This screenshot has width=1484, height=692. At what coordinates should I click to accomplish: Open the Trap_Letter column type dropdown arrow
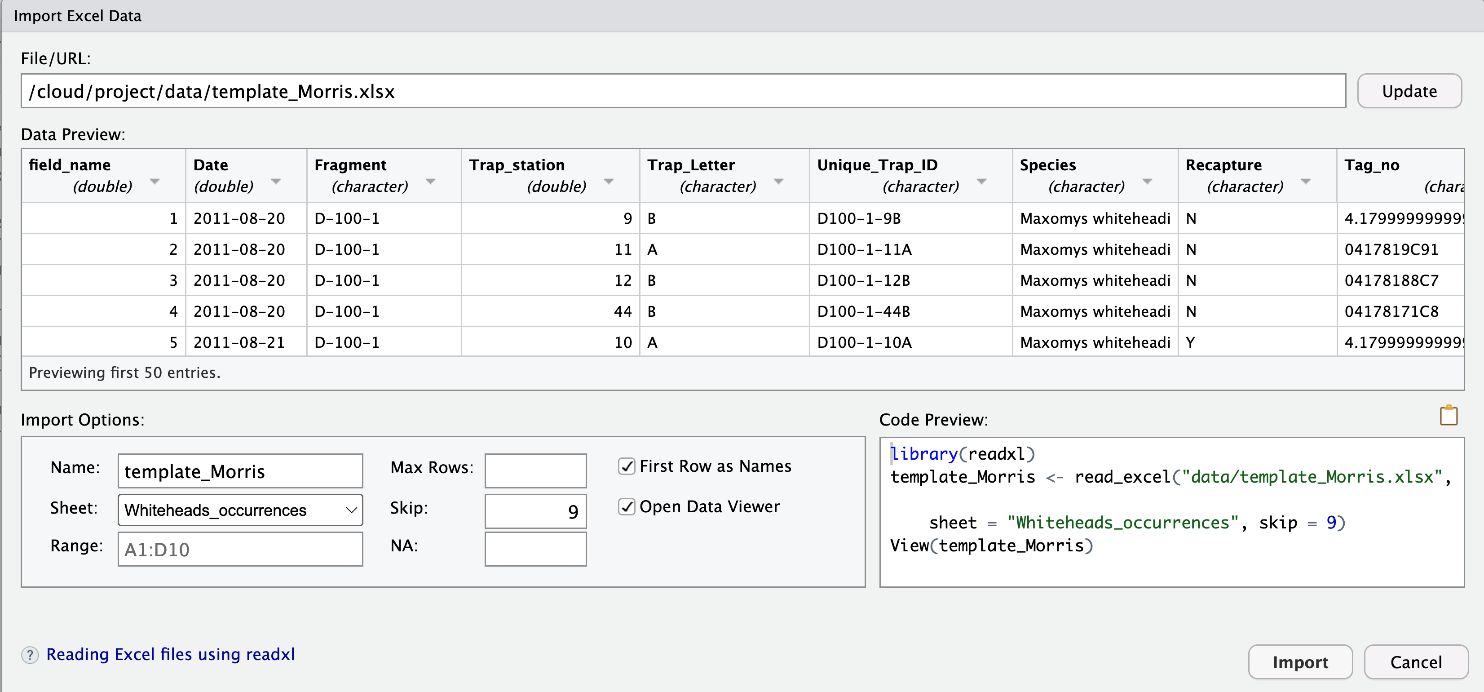[778, 182]
